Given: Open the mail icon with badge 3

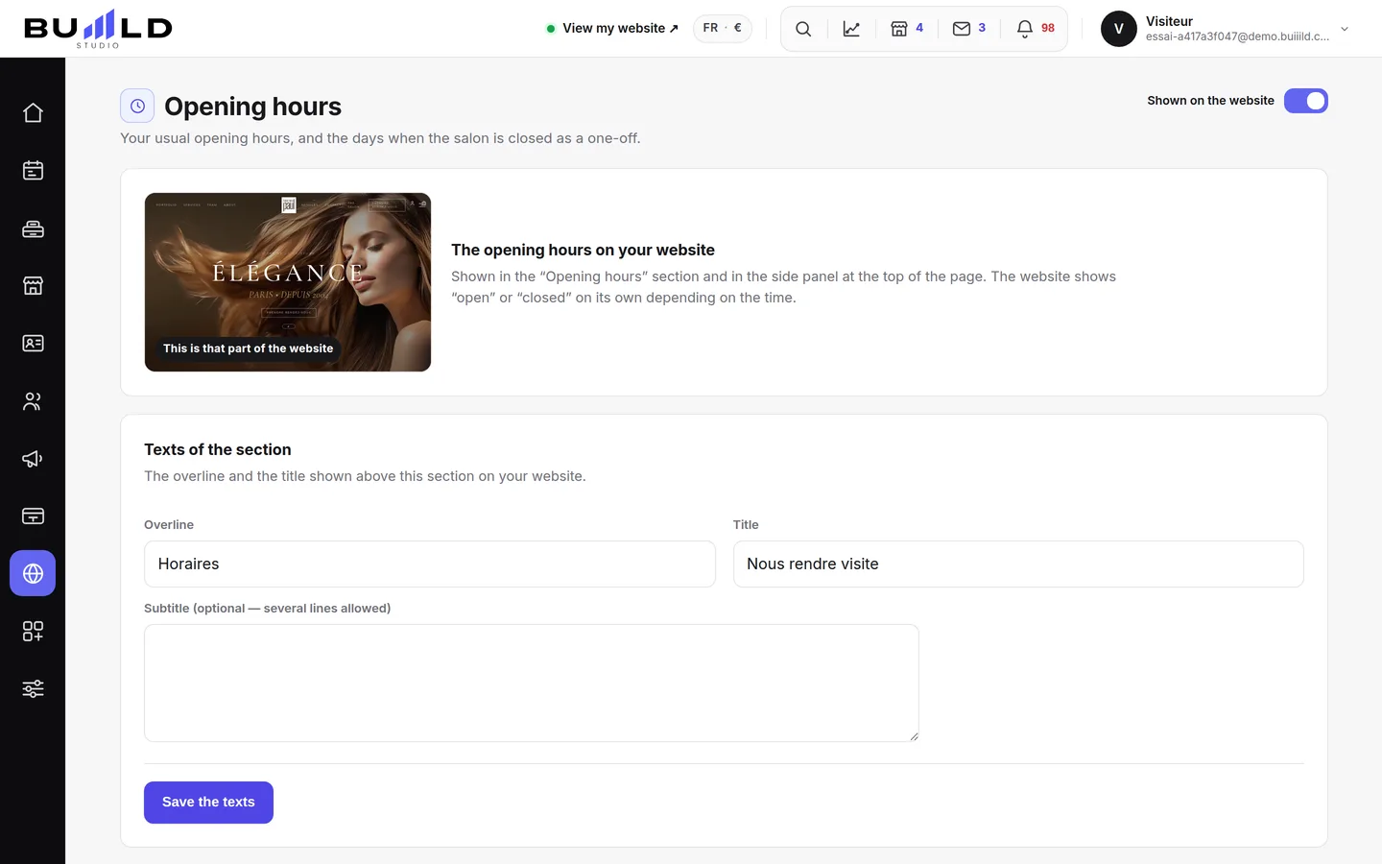Looking at the screenshot, I should pos(969,29).
